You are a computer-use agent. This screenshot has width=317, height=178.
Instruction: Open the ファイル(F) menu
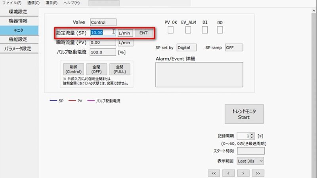pyautogui.click(x=12, y=3)
